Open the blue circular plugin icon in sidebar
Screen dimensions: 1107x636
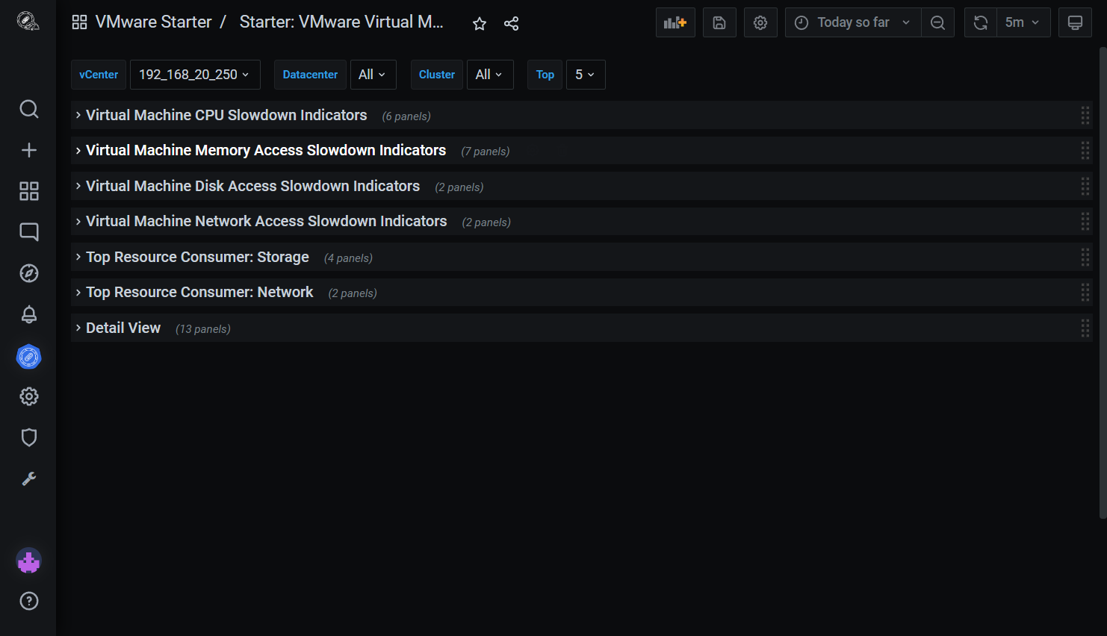click(28, 357)
